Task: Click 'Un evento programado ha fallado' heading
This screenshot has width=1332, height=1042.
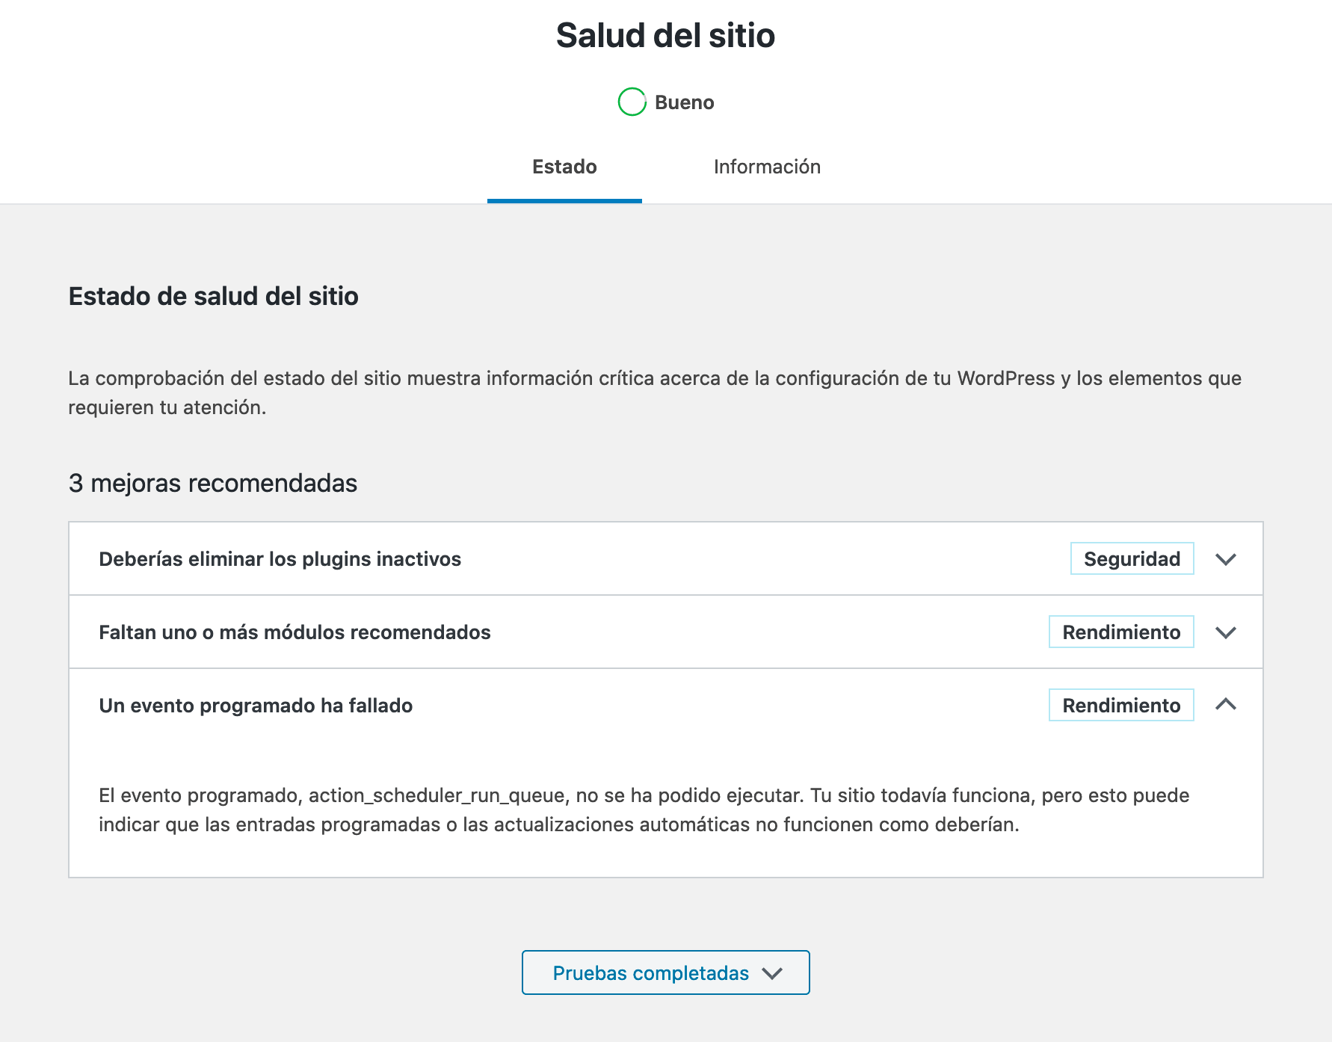Action: tap(256, 706)
